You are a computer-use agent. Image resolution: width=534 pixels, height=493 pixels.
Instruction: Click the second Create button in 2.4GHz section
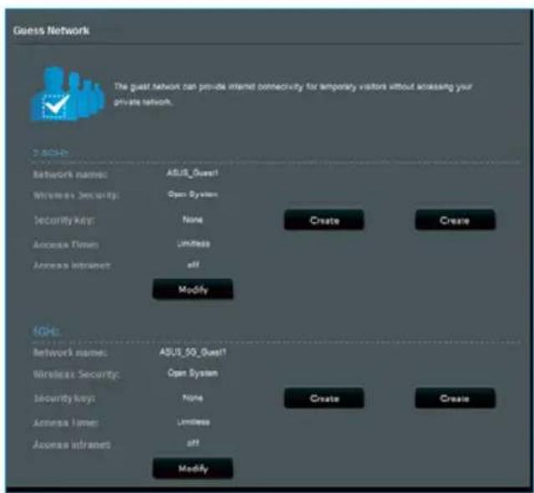[455, 221]
